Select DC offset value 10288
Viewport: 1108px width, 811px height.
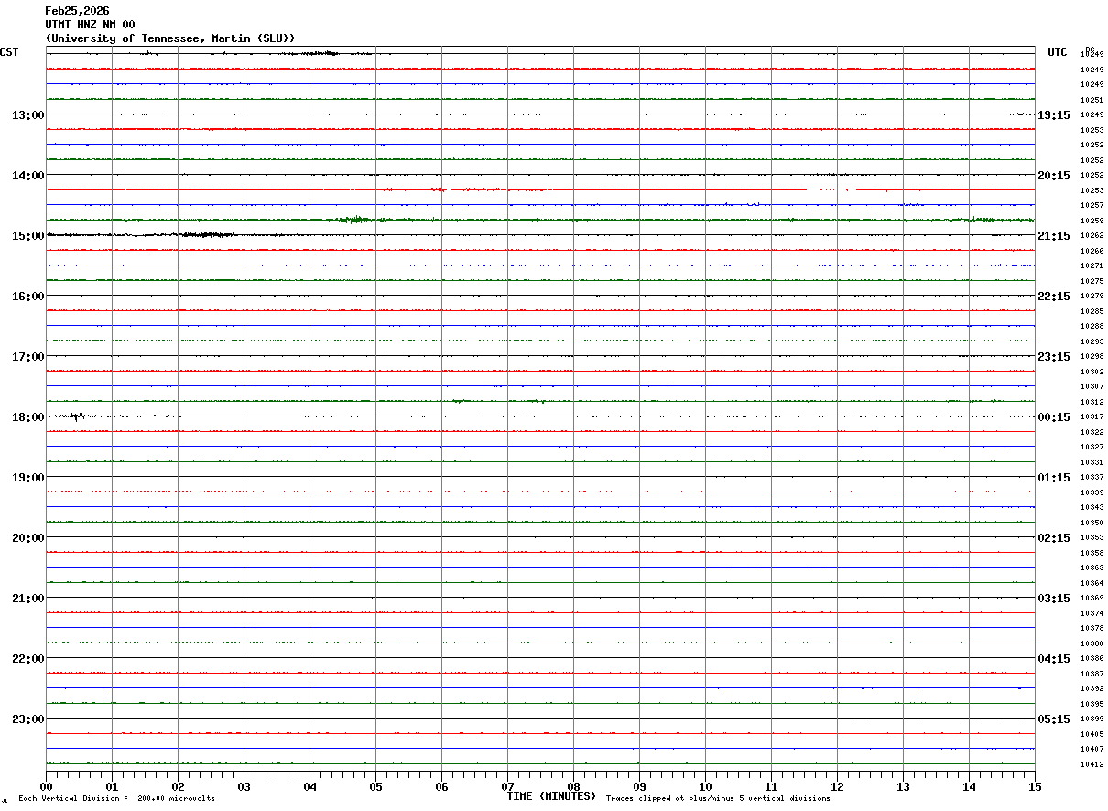(x=1092, y=326)
